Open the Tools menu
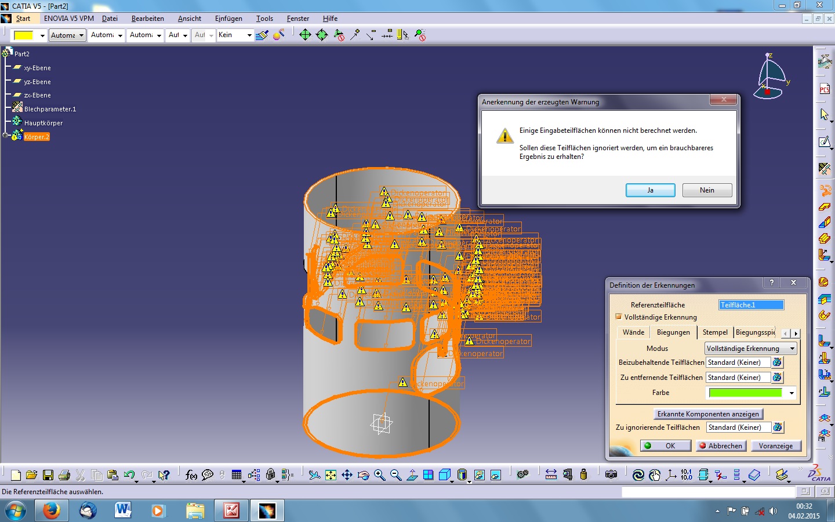Screen dimensions: 835x522 [264, 19]
